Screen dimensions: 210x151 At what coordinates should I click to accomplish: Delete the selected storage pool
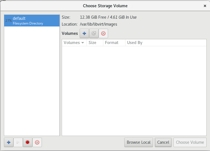37,142
